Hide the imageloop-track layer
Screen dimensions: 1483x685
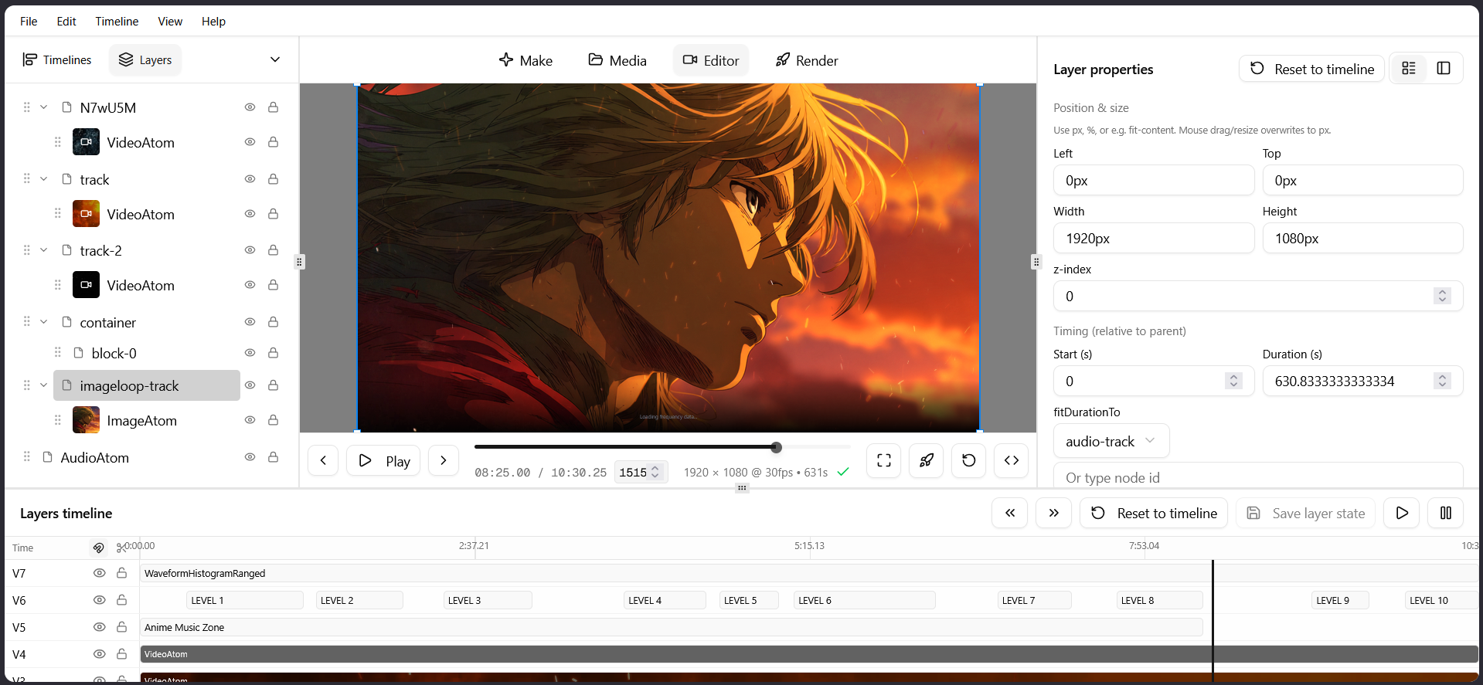point(250,385)
